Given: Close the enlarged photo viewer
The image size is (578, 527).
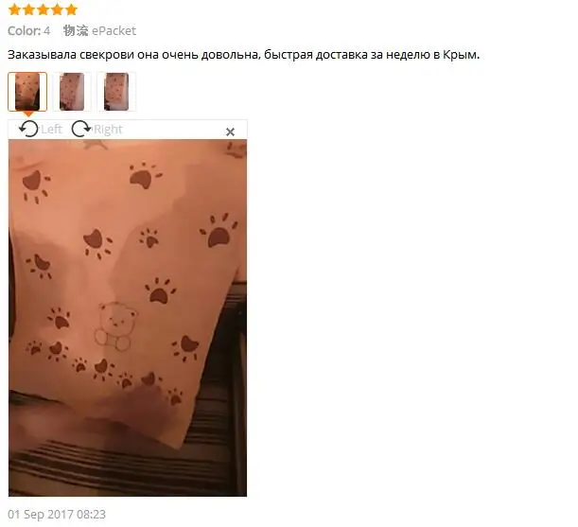Looking at the screenshot, I should point(230,132).
